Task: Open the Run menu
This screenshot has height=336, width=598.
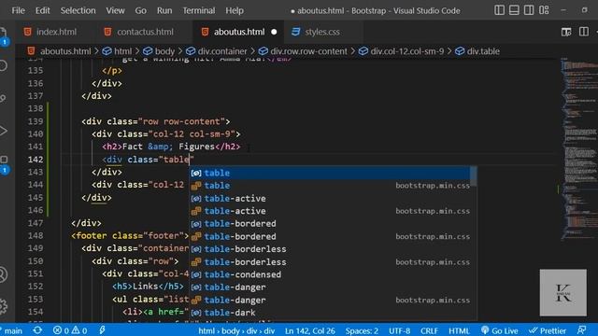Action: point(164,10)
